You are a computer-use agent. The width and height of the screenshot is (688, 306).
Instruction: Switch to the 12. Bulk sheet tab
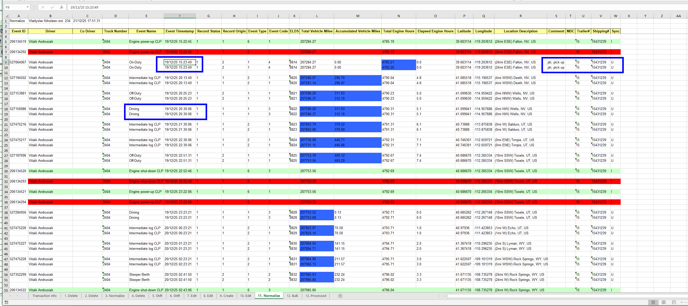[292, 296]
